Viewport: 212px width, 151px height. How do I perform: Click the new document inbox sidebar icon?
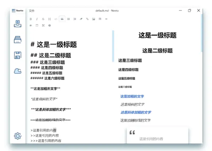(x=17, y=24)
